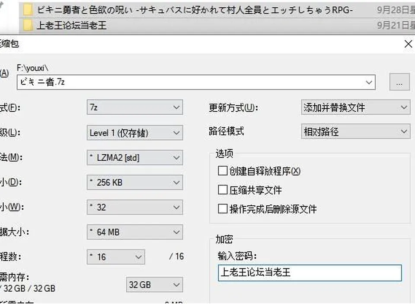The image size is (415, 304).
Task: Click the '/ 16' maximum threads text
Action: [x=176, y=256]
